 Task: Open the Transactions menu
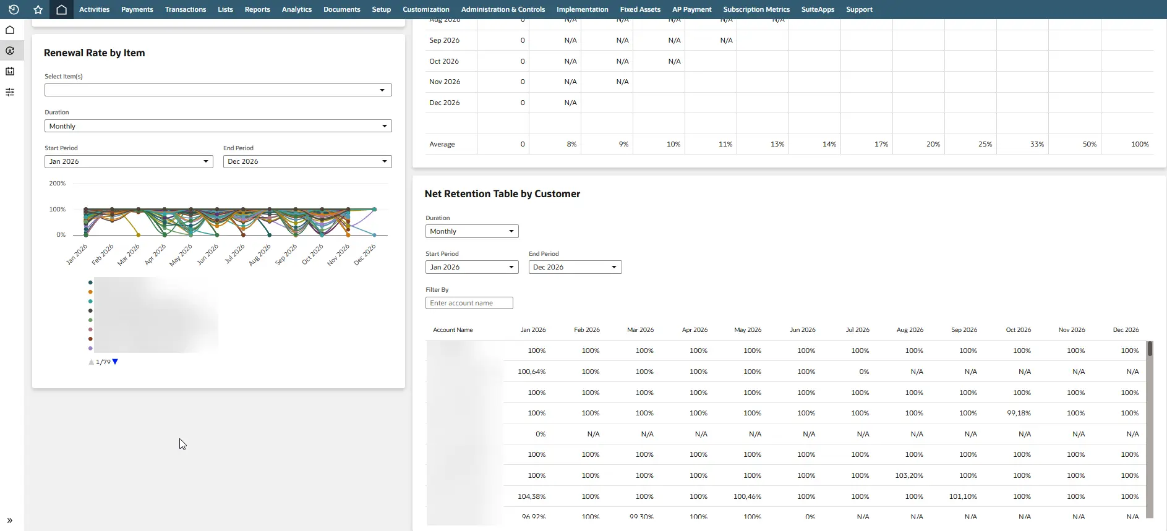click(186, 9)
